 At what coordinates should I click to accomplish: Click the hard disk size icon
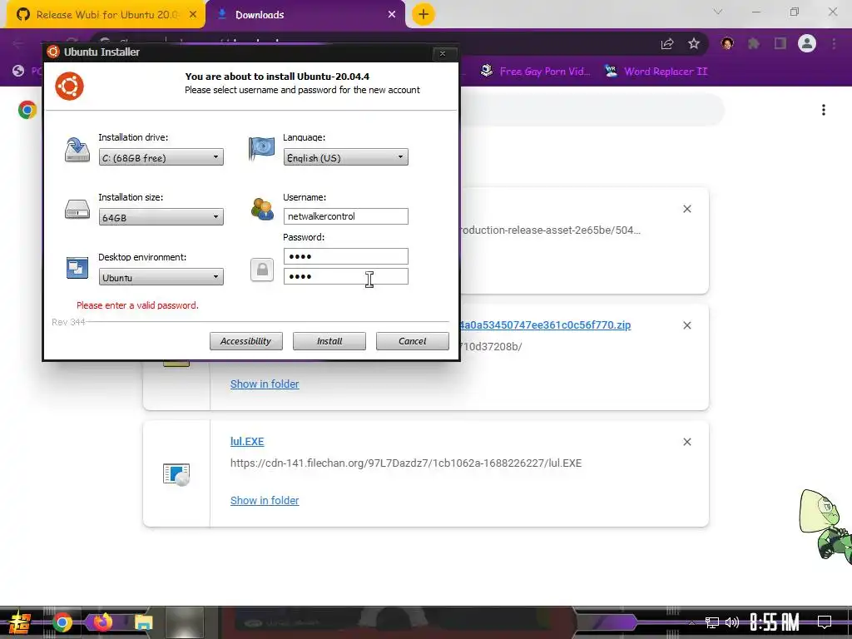(77, 209)
